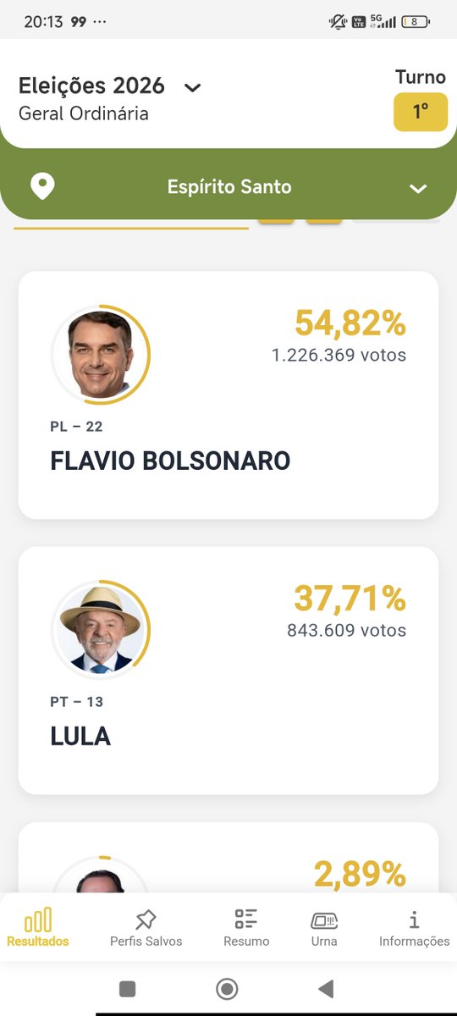The height and width of the screenshot is (1016, 457).
Task: Expand the Eleições 2026 dropdown chevron
Action: [x=193, y=87]
